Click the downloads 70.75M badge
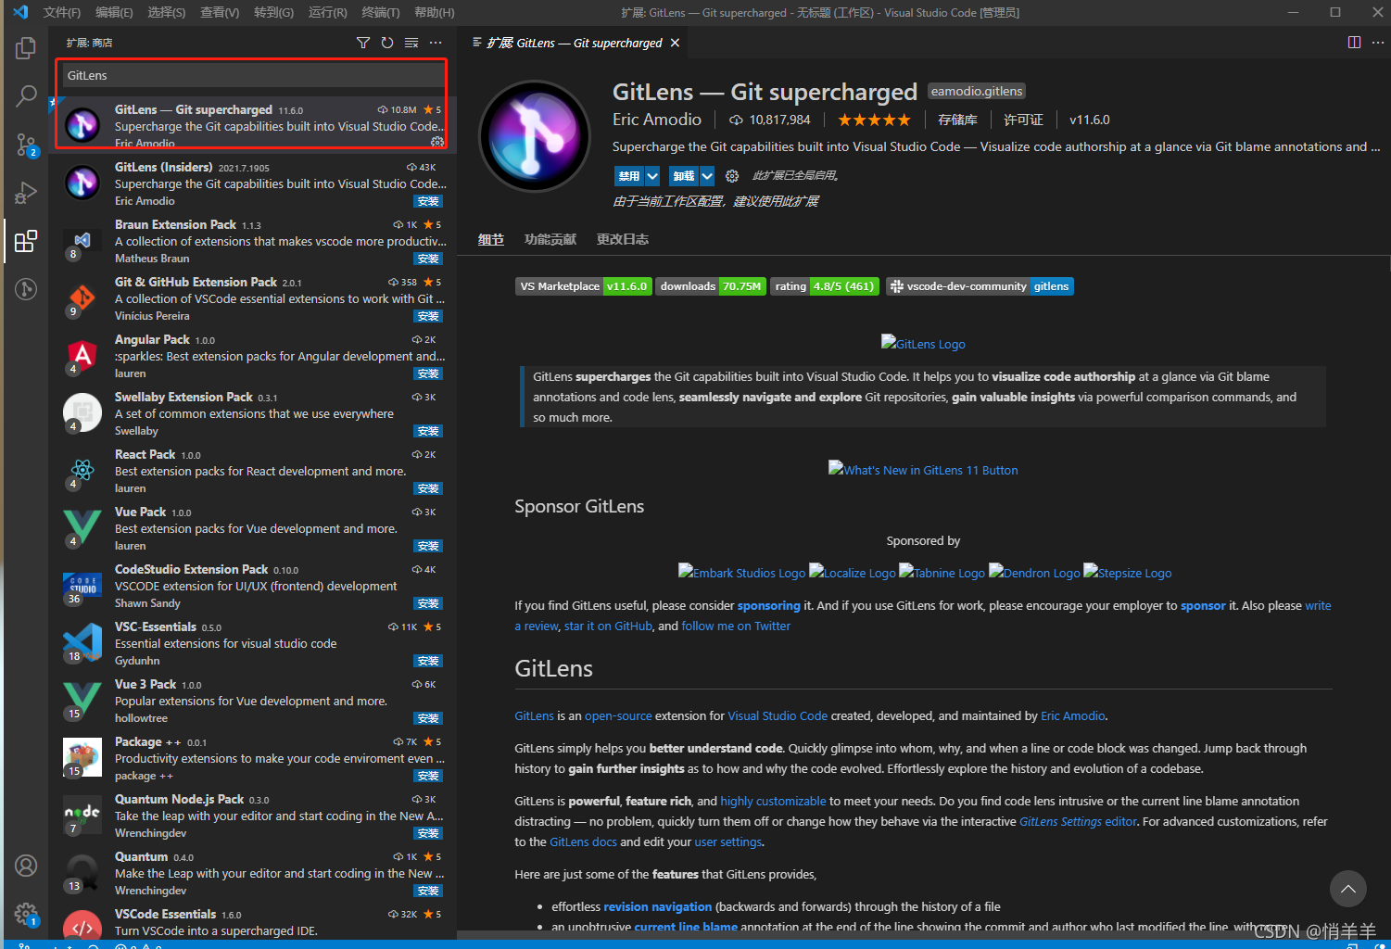 point(711,286)
